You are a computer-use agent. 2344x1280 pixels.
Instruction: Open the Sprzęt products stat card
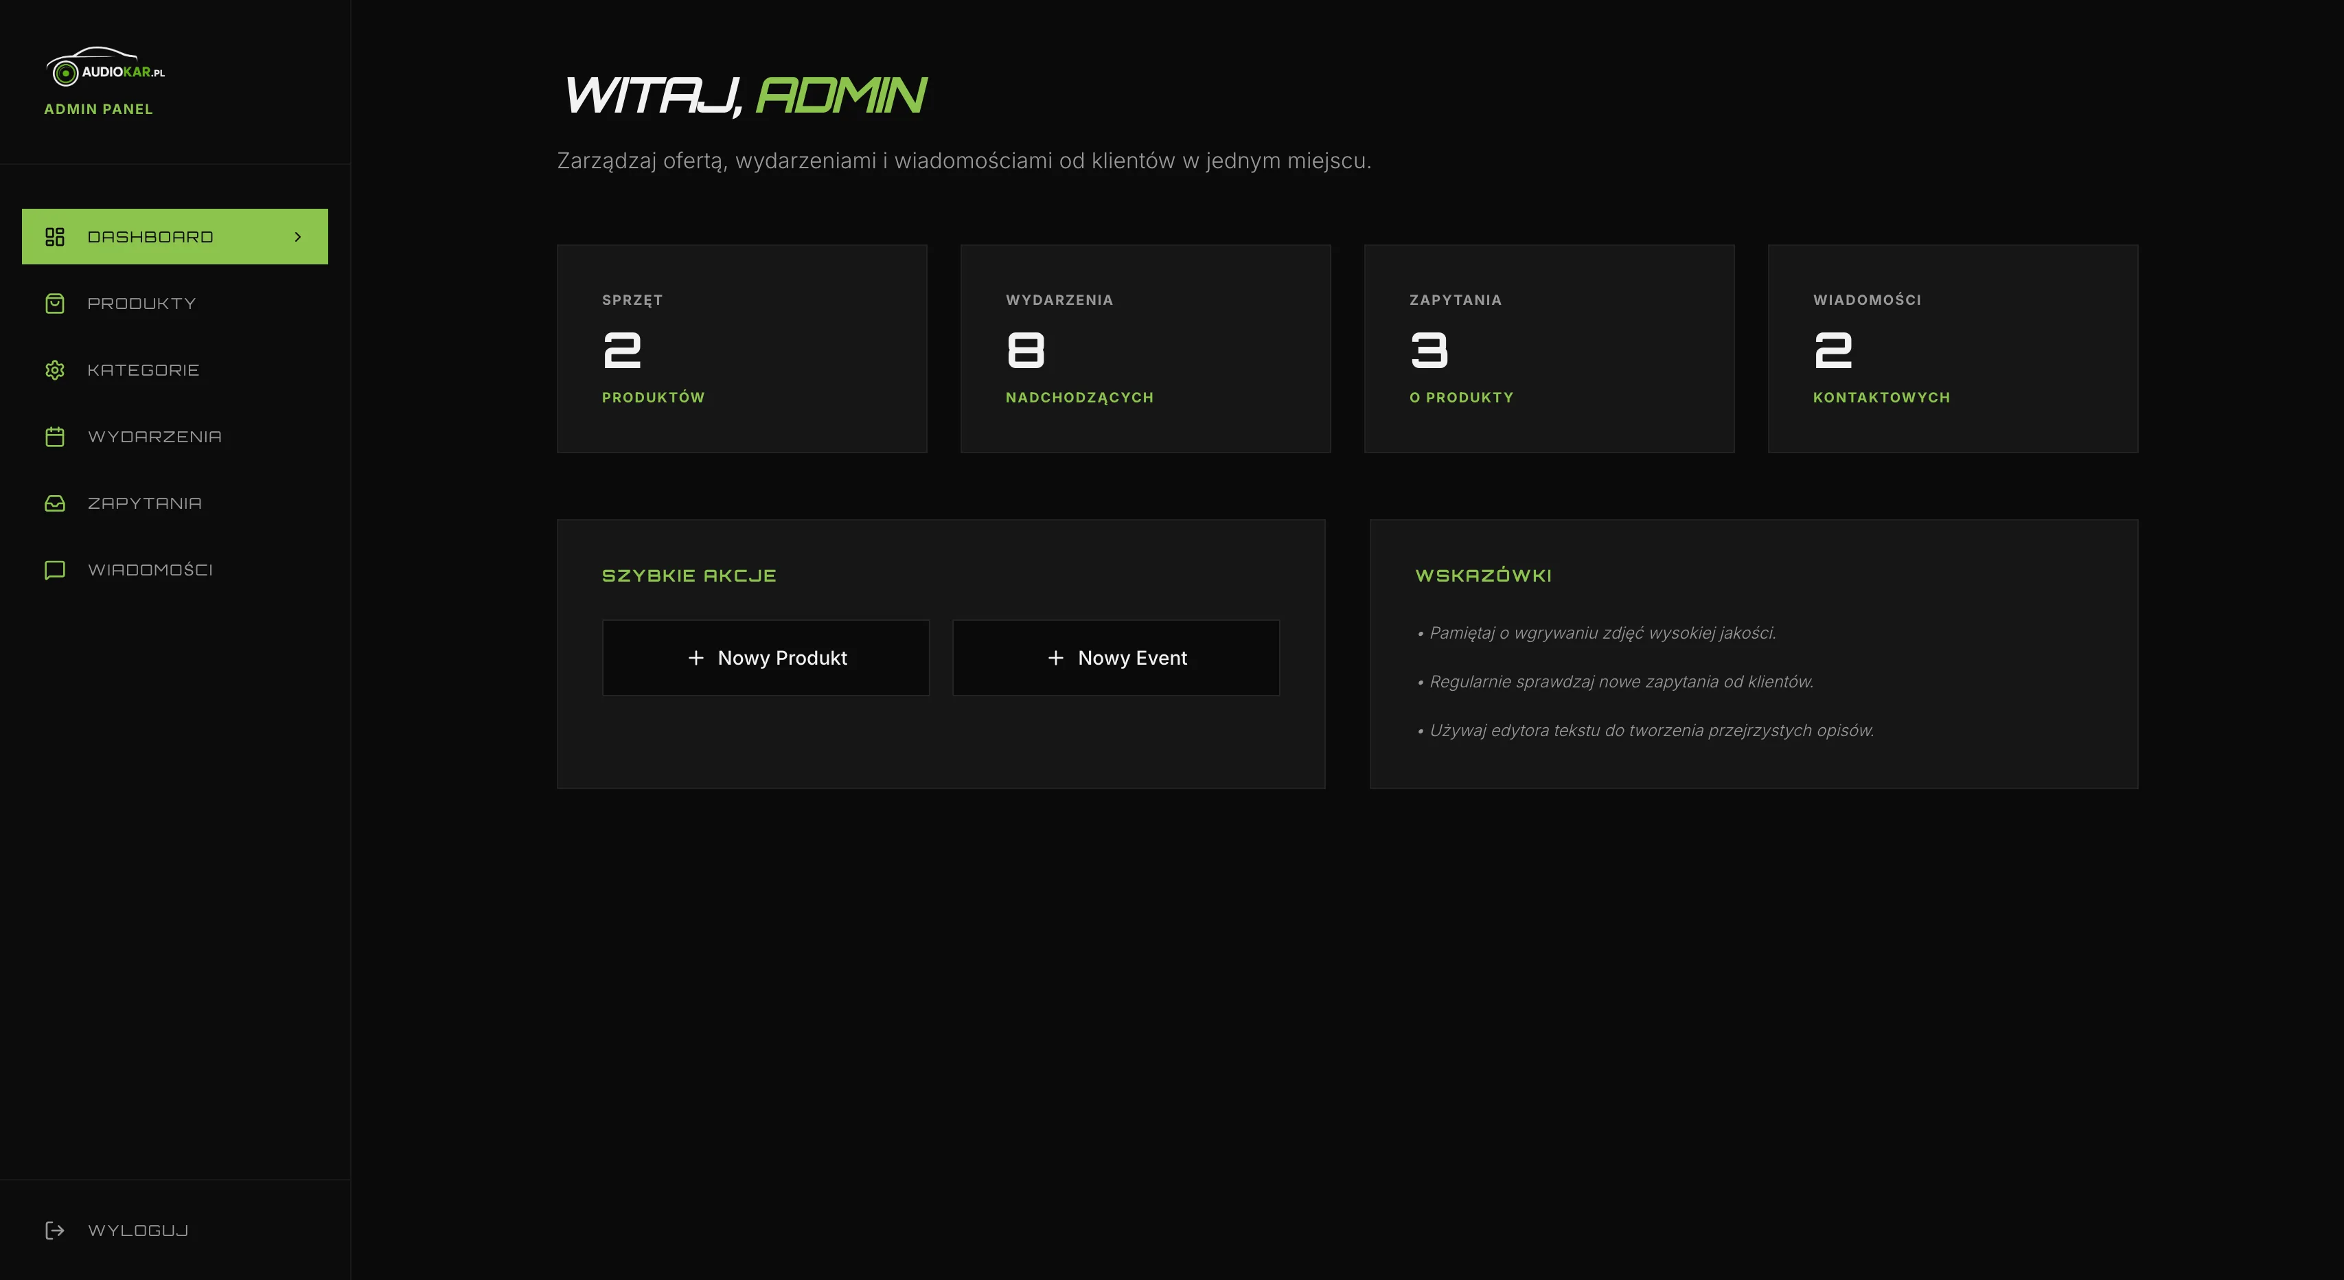[x=742, y=349]
